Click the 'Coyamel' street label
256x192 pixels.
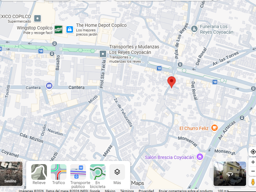[x=10, y=153]
